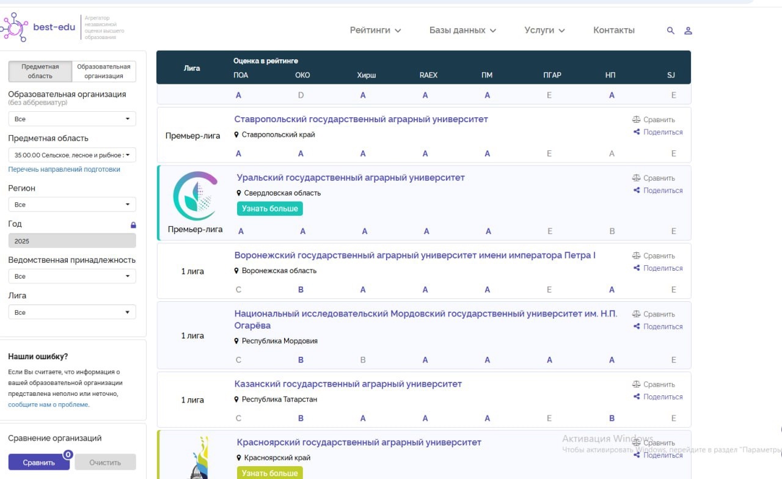Click Узнать больше for Красноярский university
The image size is (782, 479).
[x=270, y=473]
